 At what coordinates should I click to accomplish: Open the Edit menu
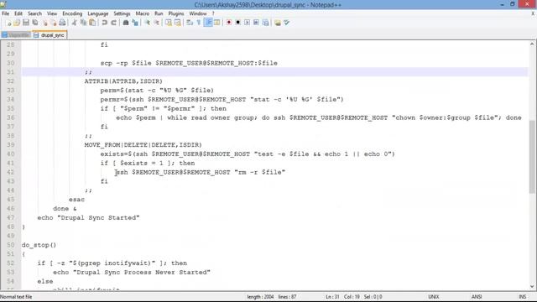tap(18, 13)
